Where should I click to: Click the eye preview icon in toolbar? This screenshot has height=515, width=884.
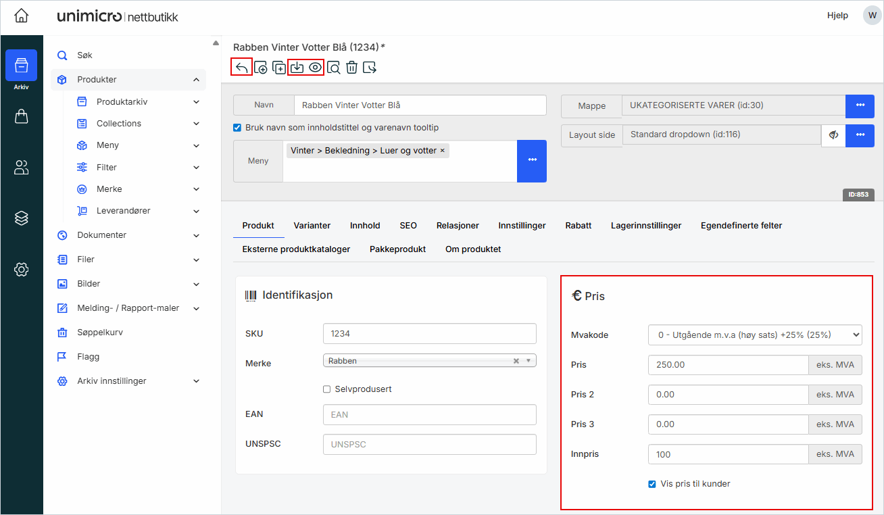pos(315,67)
